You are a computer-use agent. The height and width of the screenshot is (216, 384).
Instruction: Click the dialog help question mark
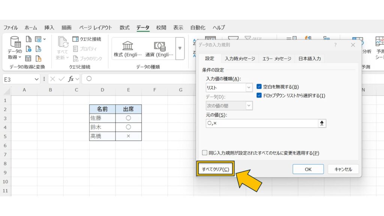coord(335,45)
